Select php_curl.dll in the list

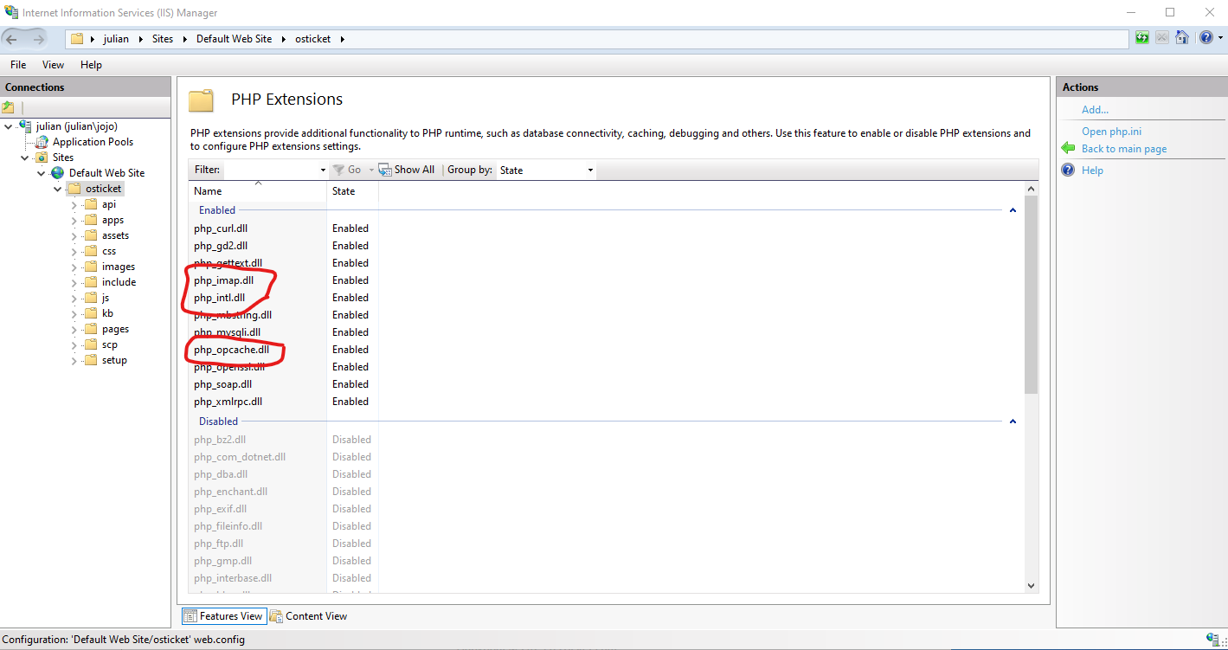coord(221,228)
